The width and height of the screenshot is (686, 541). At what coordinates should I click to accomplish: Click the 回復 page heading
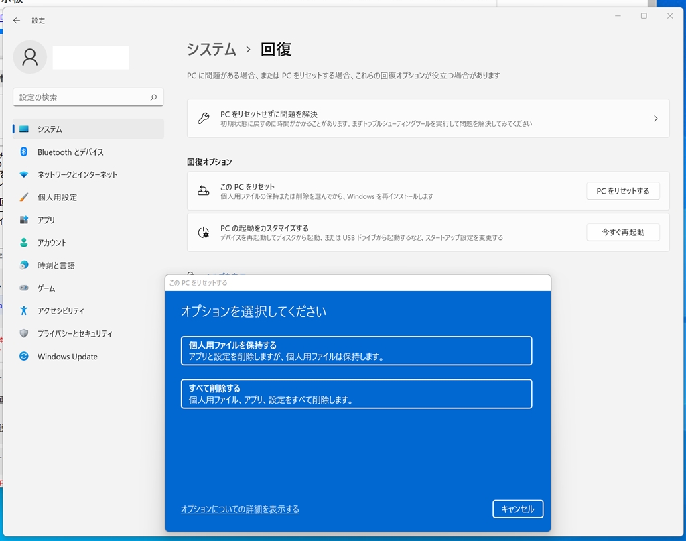click(x=275, y=49)
